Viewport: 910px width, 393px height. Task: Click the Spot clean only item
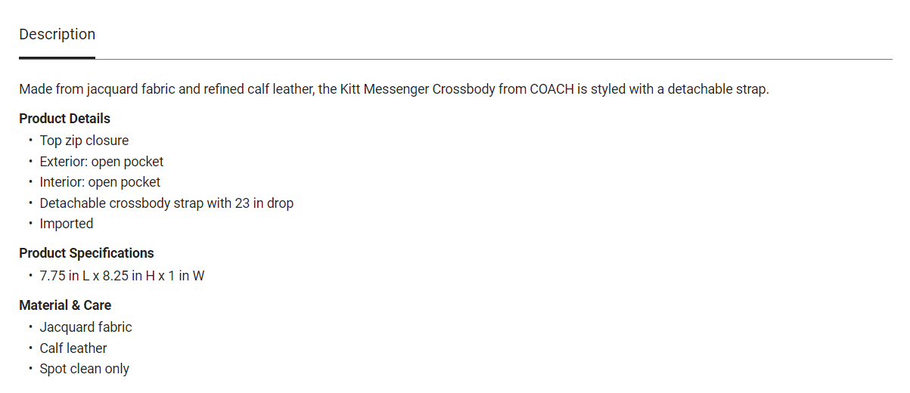click(84, 370)
